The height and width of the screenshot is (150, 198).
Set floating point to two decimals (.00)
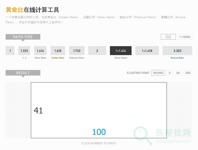click(178, 73)
